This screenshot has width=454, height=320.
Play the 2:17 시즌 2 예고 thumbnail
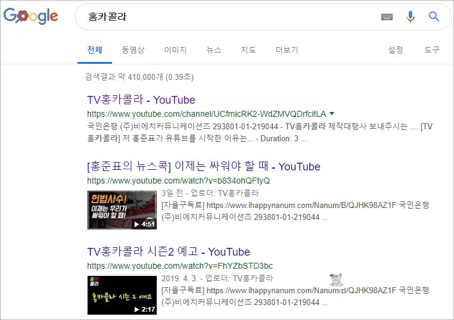(122, 295)
